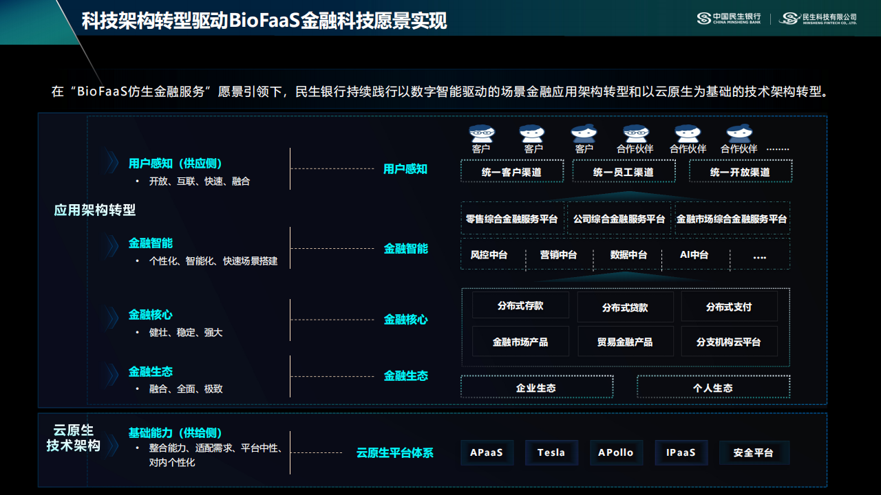Click the 云原生技术架构 section label
The width and height of the screenshot is (881, 495).
coord(74,438)
